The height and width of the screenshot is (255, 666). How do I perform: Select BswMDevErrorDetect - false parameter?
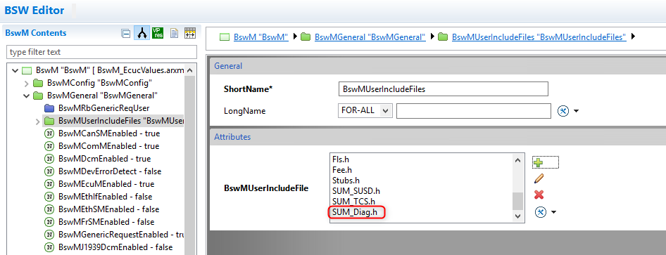tap(110, 171)
